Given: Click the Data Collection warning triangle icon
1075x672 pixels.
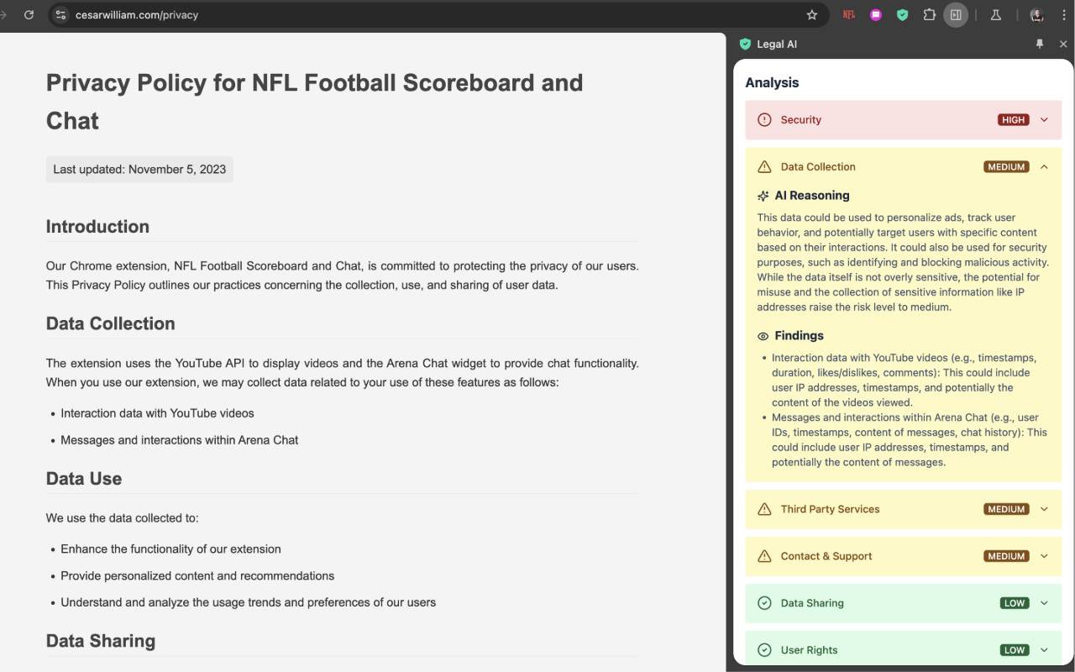Looking at the screenshot, I should pos(764,167).
